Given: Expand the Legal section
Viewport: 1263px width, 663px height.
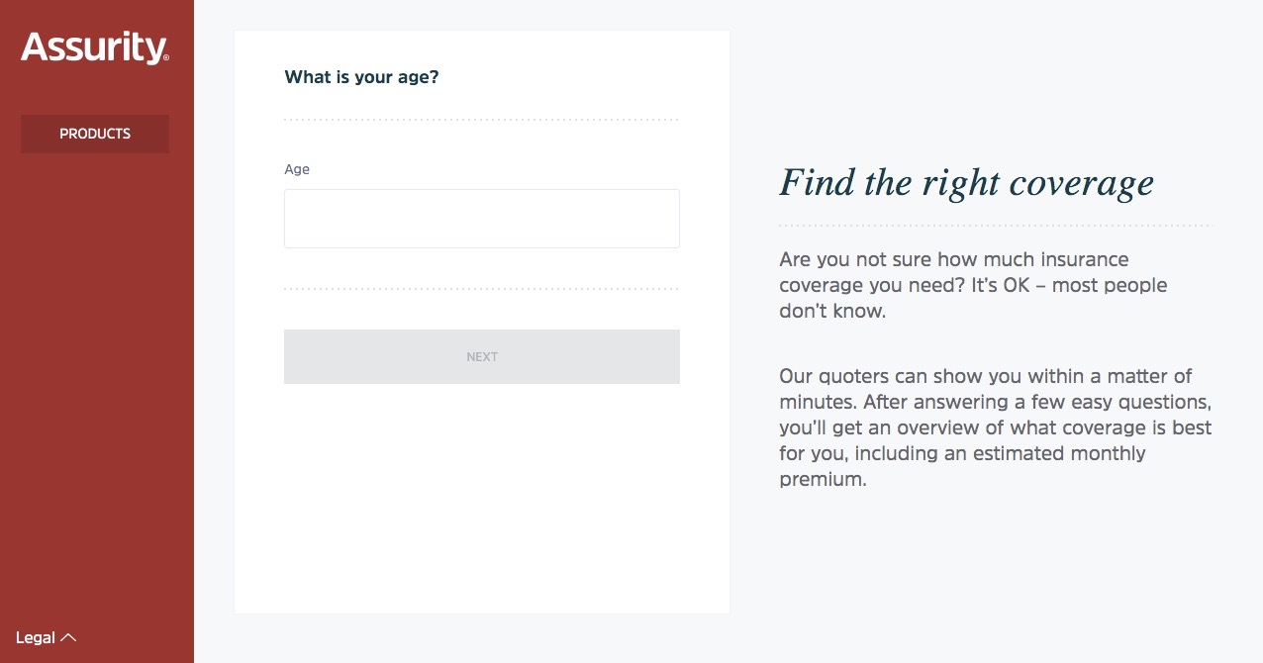Looking at the screenshot, I should click(x=36, y=637).
